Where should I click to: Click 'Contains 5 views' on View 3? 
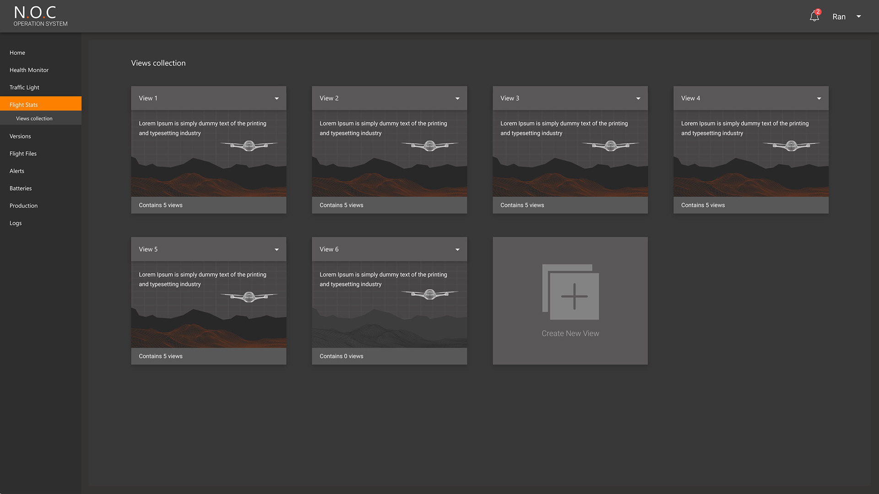click(522, 205)
